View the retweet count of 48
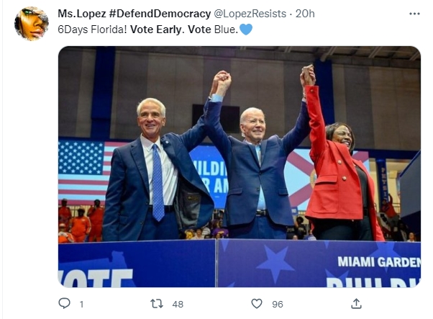Image resolution: width=433 pixels, height=319 pixels. click(x=178, y=305)
